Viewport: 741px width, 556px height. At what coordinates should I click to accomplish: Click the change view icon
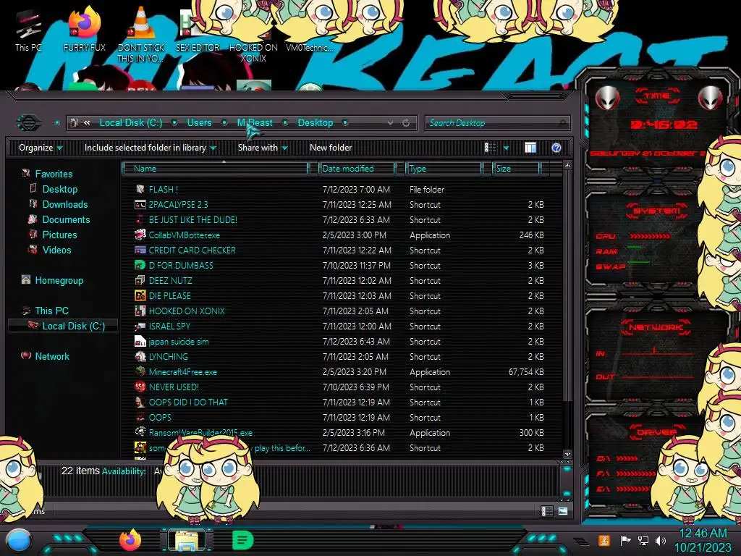point(490,148)
